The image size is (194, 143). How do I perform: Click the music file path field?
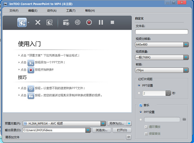pos(162,119)
